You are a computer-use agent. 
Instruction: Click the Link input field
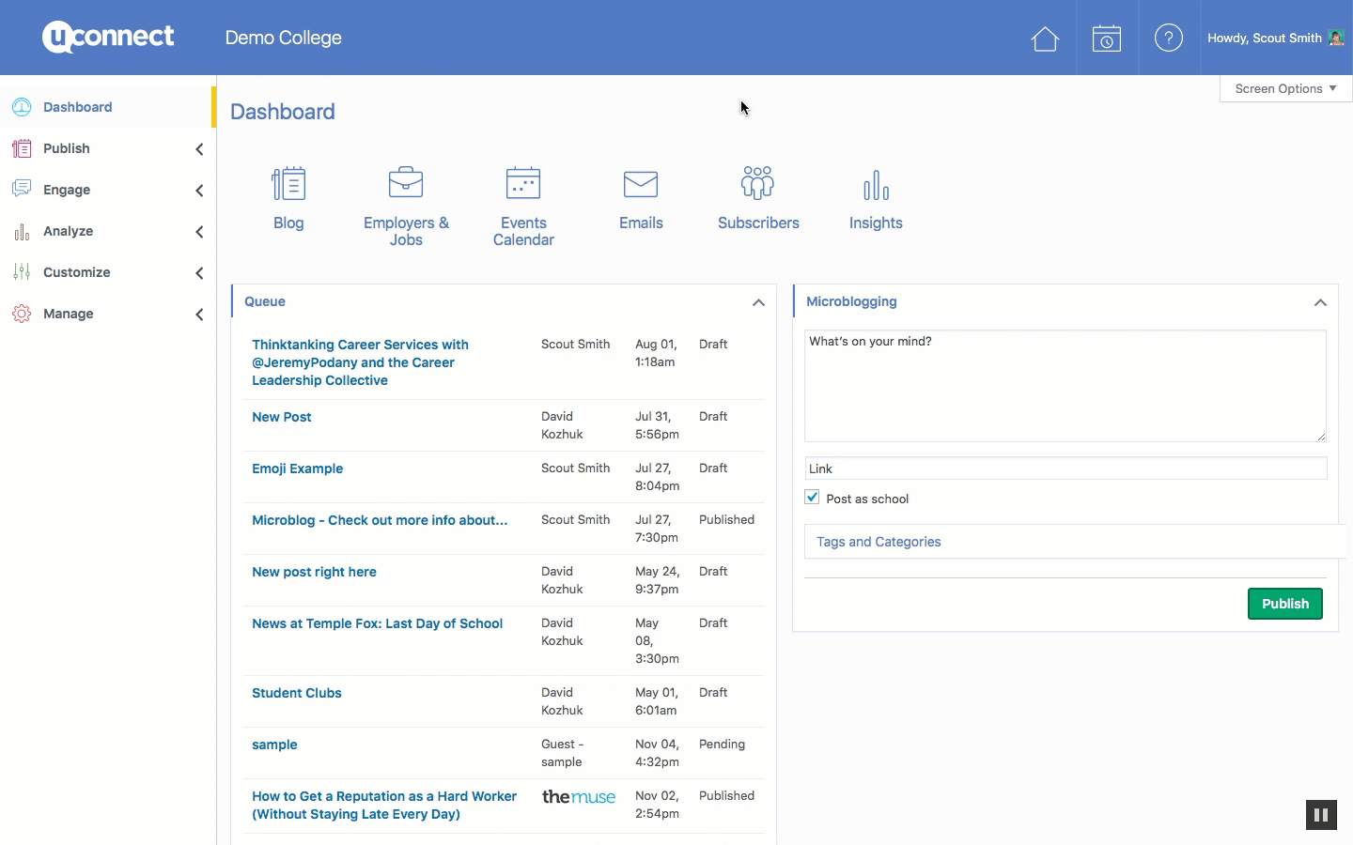(x=1065, y=469)
